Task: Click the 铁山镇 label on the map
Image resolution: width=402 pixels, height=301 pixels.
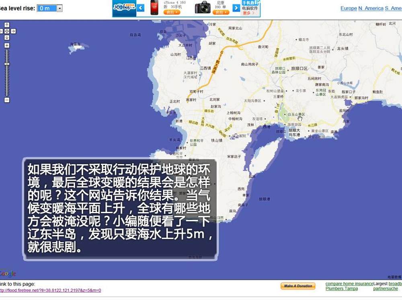Action: [x=217, y=140]
